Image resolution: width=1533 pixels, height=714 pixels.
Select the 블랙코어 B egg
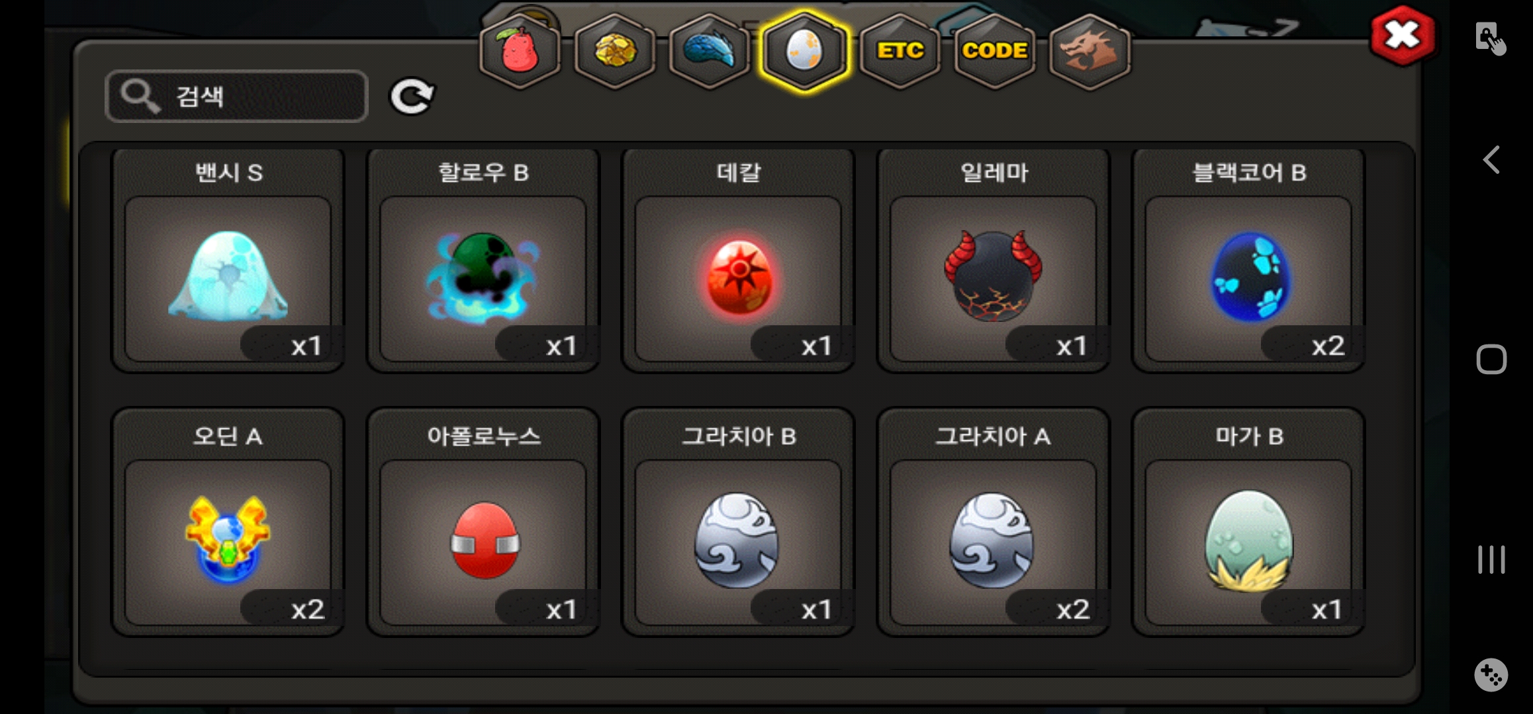pyautogui.click(x=1249, y=260)
